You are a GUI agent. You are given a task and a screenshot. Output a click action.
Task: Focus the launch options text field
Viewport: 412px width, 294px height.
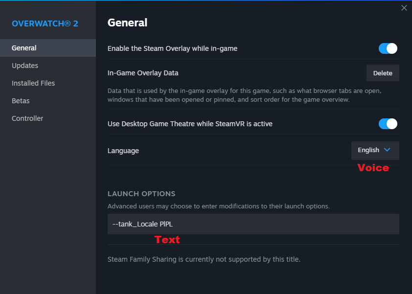[x=253, y=224]
